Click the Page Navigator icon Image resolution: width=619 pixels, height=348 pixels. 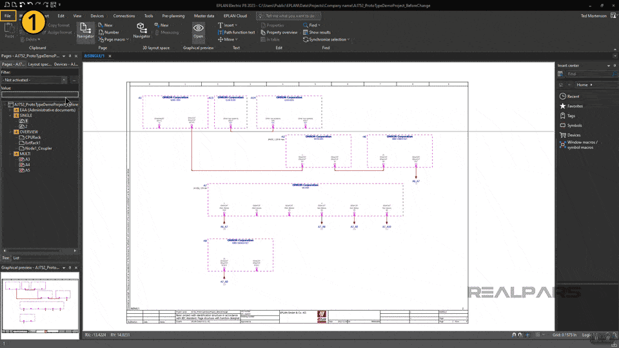(x=85, y=31)
